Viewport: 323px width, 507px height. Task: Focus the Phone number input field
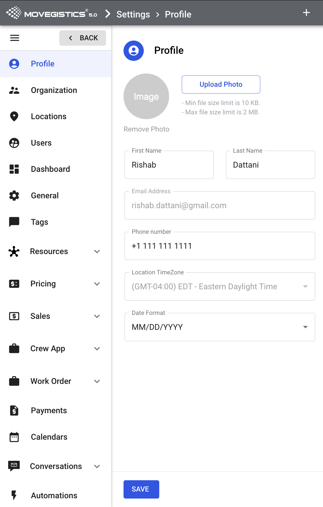[x=219, y=246]
